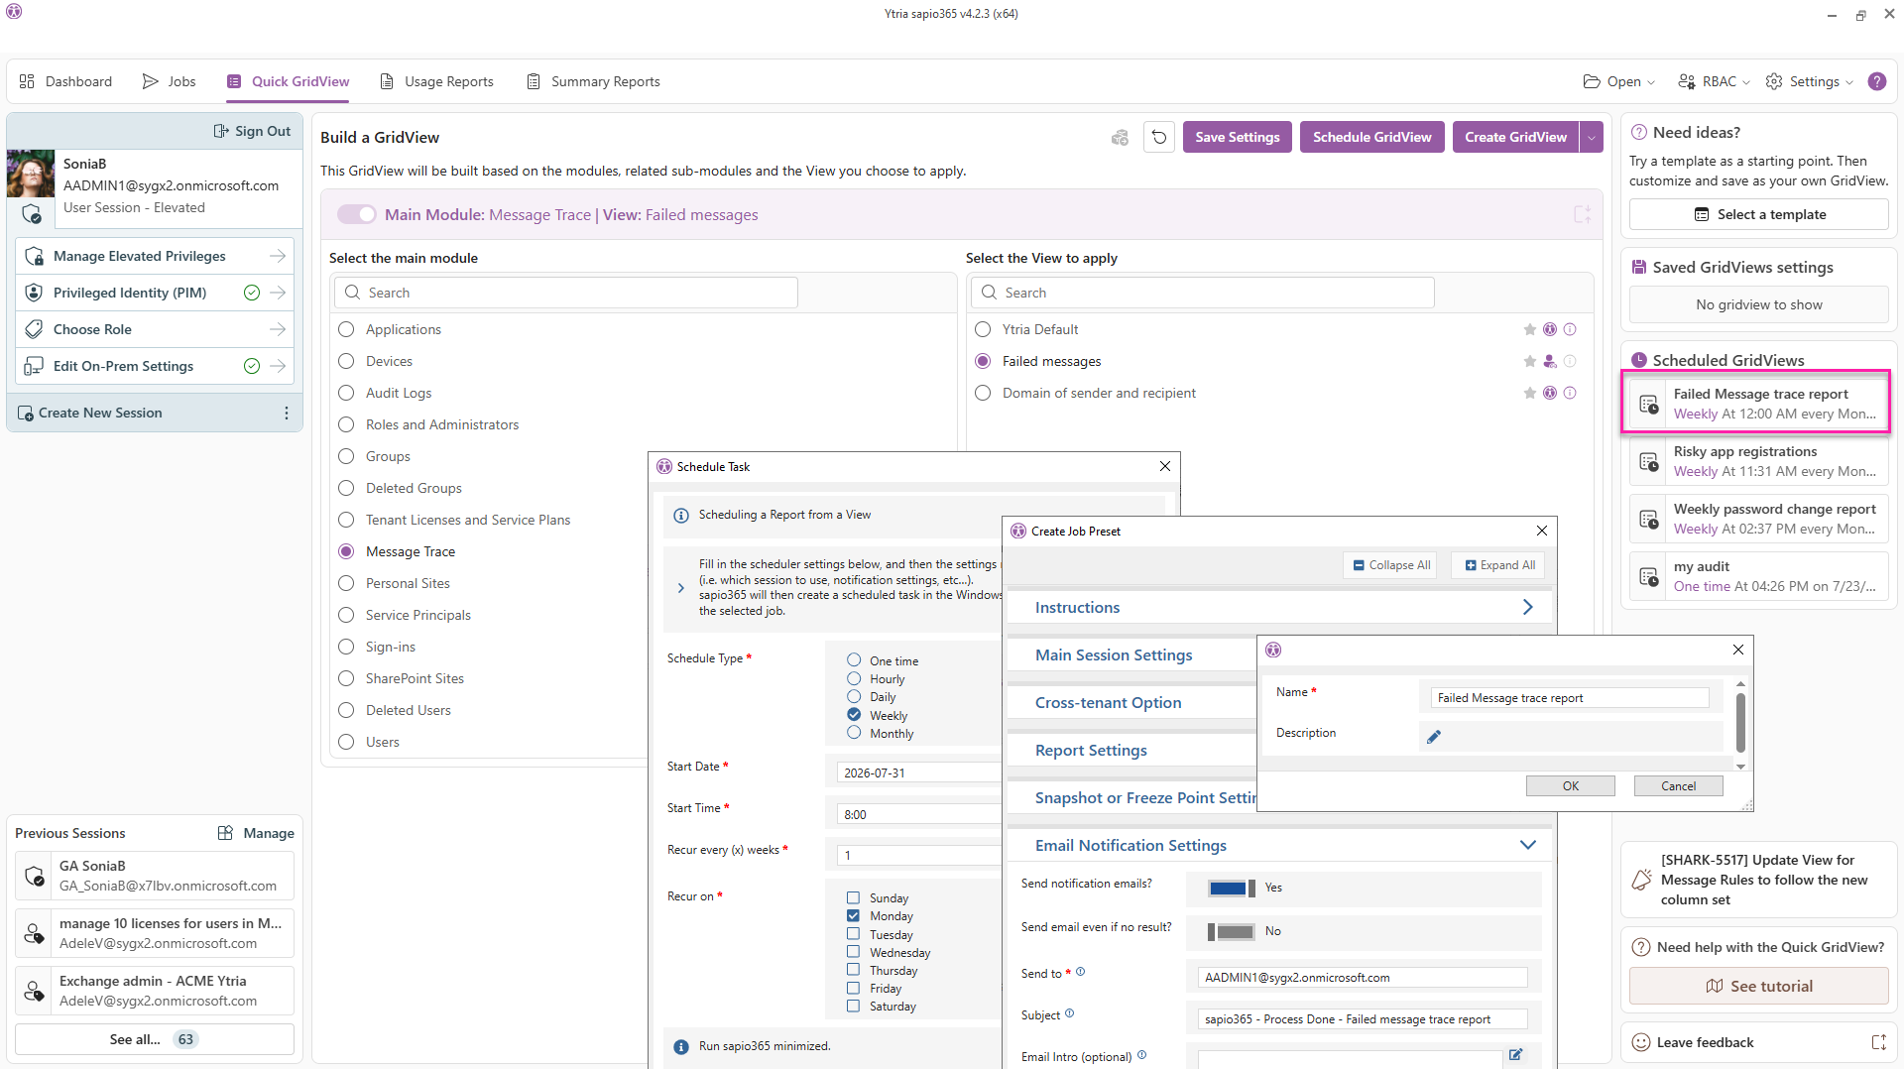Toggle the Main Module switch
The image size is (1904, 1069).
pyautogui.click(x=357, y=214)
